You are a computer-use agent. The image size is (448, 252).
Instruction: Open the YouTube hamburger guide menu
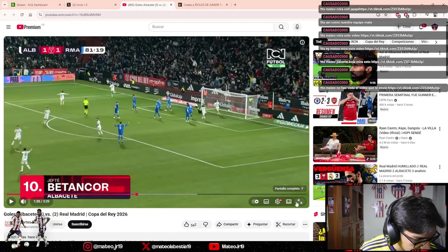point(8,27)
